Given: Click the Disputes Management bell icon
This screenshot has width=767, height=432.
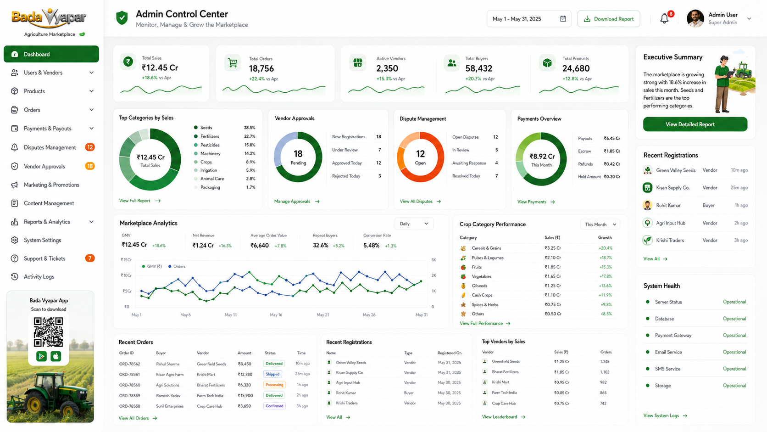Looking at the screenshot, I should (15, 147).
